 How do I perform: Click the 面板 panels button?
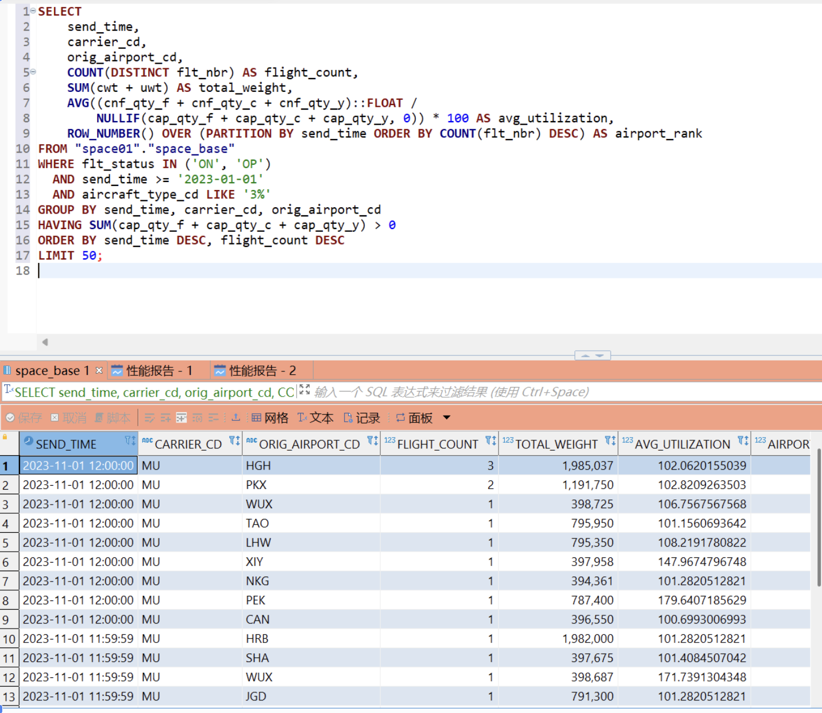tap(414, 418)
